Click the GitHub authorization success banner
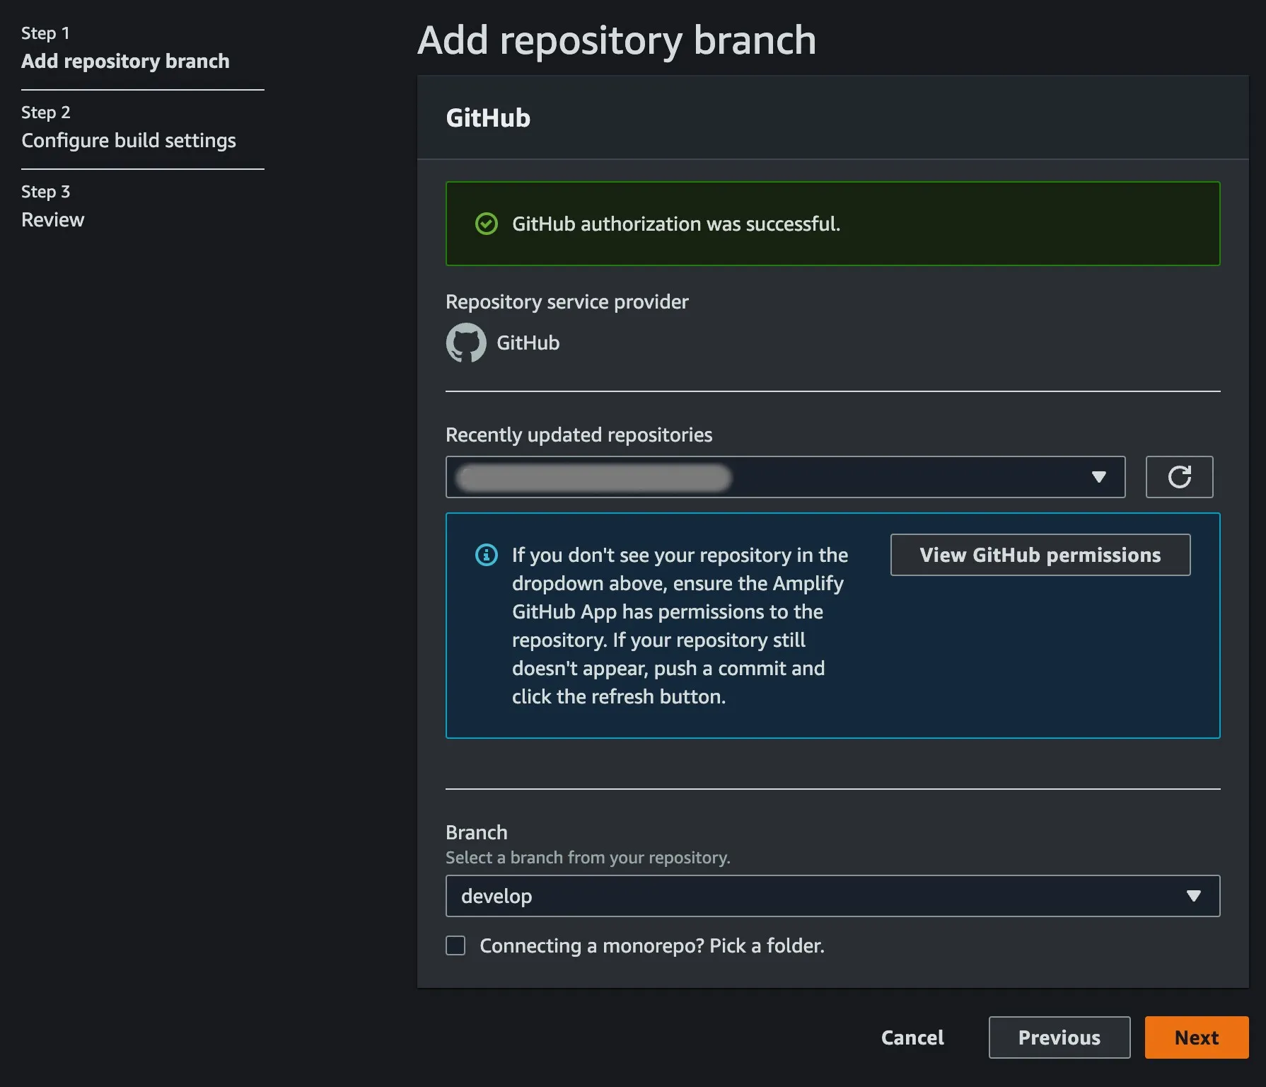Viewport: 1266px width, 1087px height. [832, 224]
